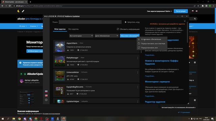The width and height of the screenshot is (216, 121).
Task: Click the PartyManager addon thumbnail
Action: point(60,61)
